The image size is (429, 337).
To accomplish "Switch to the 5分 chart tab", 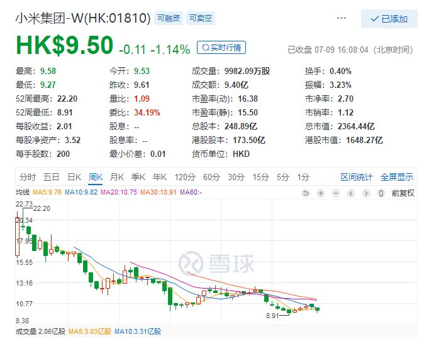I will click(x=283, y=177).
